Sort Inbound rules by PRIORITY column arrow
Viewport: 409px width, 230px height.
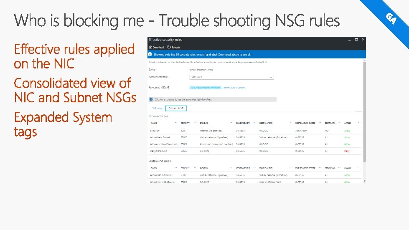[x=195, y=123]
